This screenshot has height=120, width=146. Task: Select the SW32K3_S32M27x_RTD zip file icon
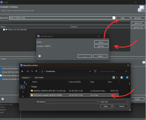tap(32, 91)
